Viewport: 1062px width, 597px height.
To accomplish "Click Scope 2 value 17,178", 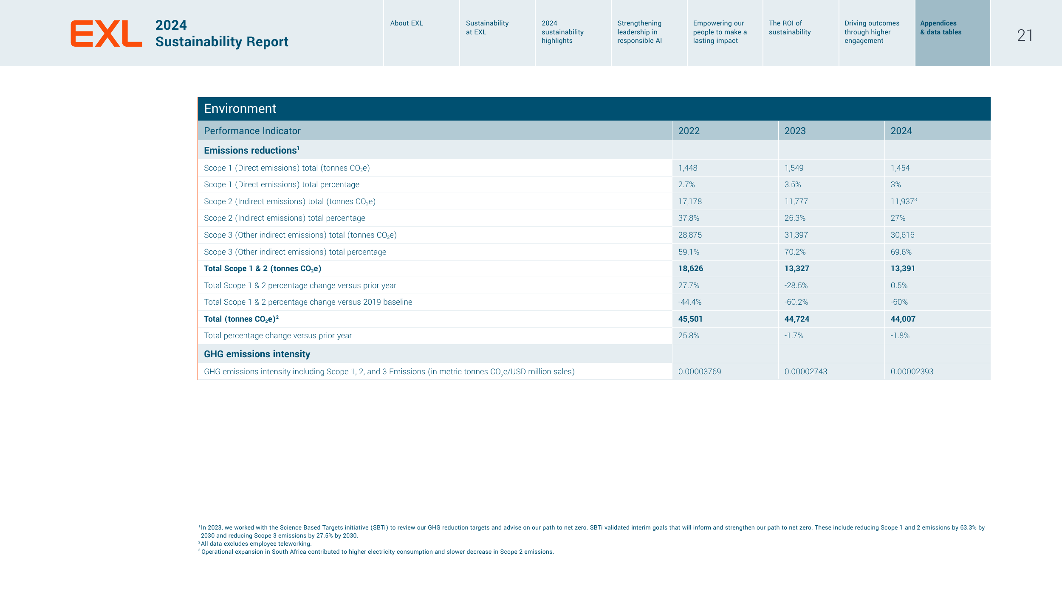I will [690, 201].
